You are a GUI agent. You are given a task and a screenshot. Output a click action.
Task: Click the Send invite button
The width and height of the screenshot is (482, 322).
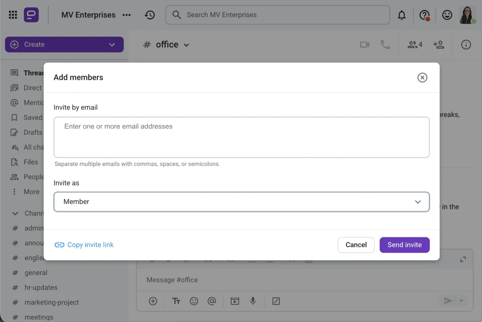click(x=404, y=245)
